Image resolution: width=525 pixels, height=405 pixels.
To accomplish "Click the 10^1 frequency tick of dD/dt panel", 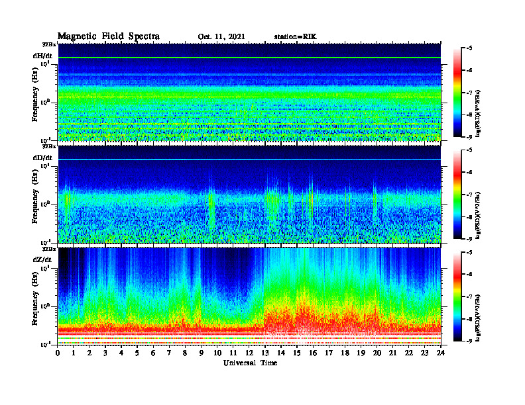I will pyautogui.click(x=46, y=165).
